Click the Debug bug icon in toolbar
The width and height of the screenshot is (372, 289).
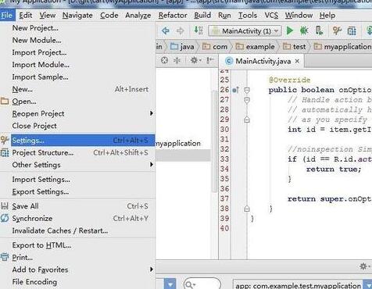click(304, 31)
